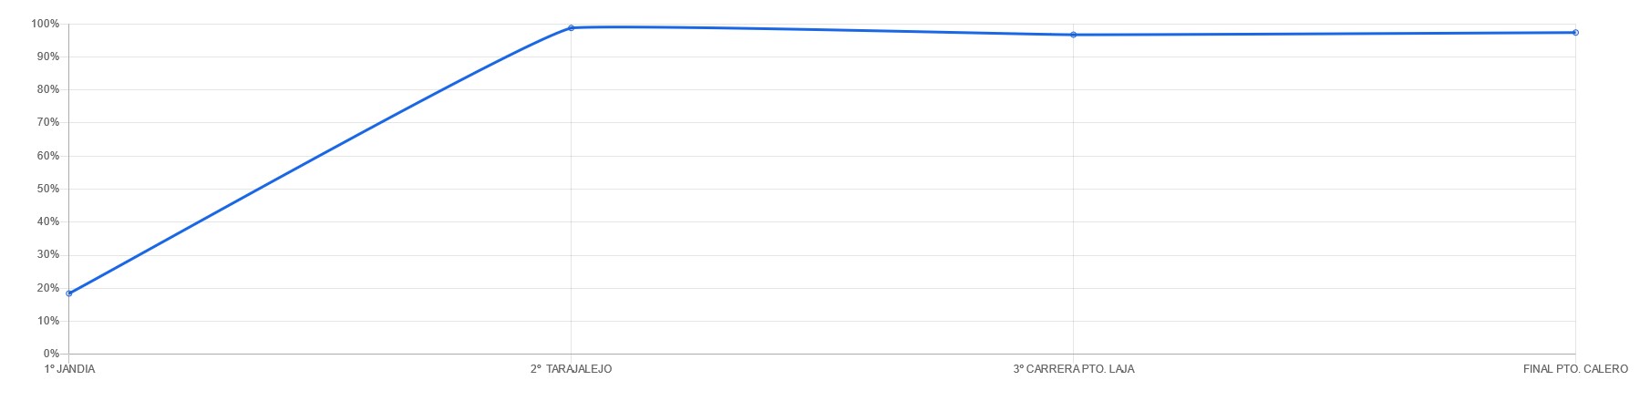
Task: Click the 3º CARRERA PTO. LAJA data point
Action: pos(1073,35)
